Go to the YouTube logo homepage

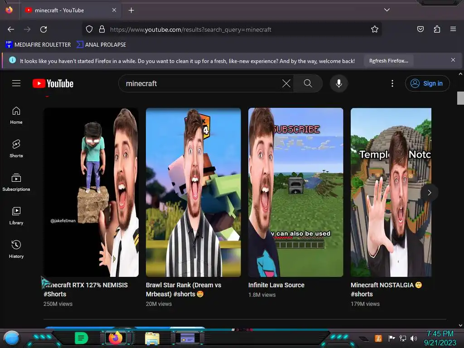pos(53,83)
